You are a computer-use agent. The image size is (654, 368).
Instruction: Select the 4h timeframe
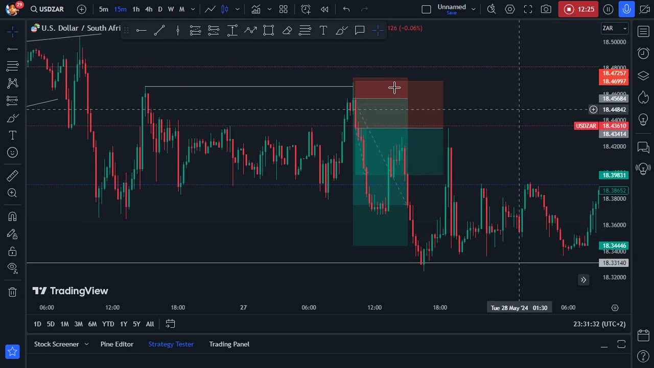[149, 9]
